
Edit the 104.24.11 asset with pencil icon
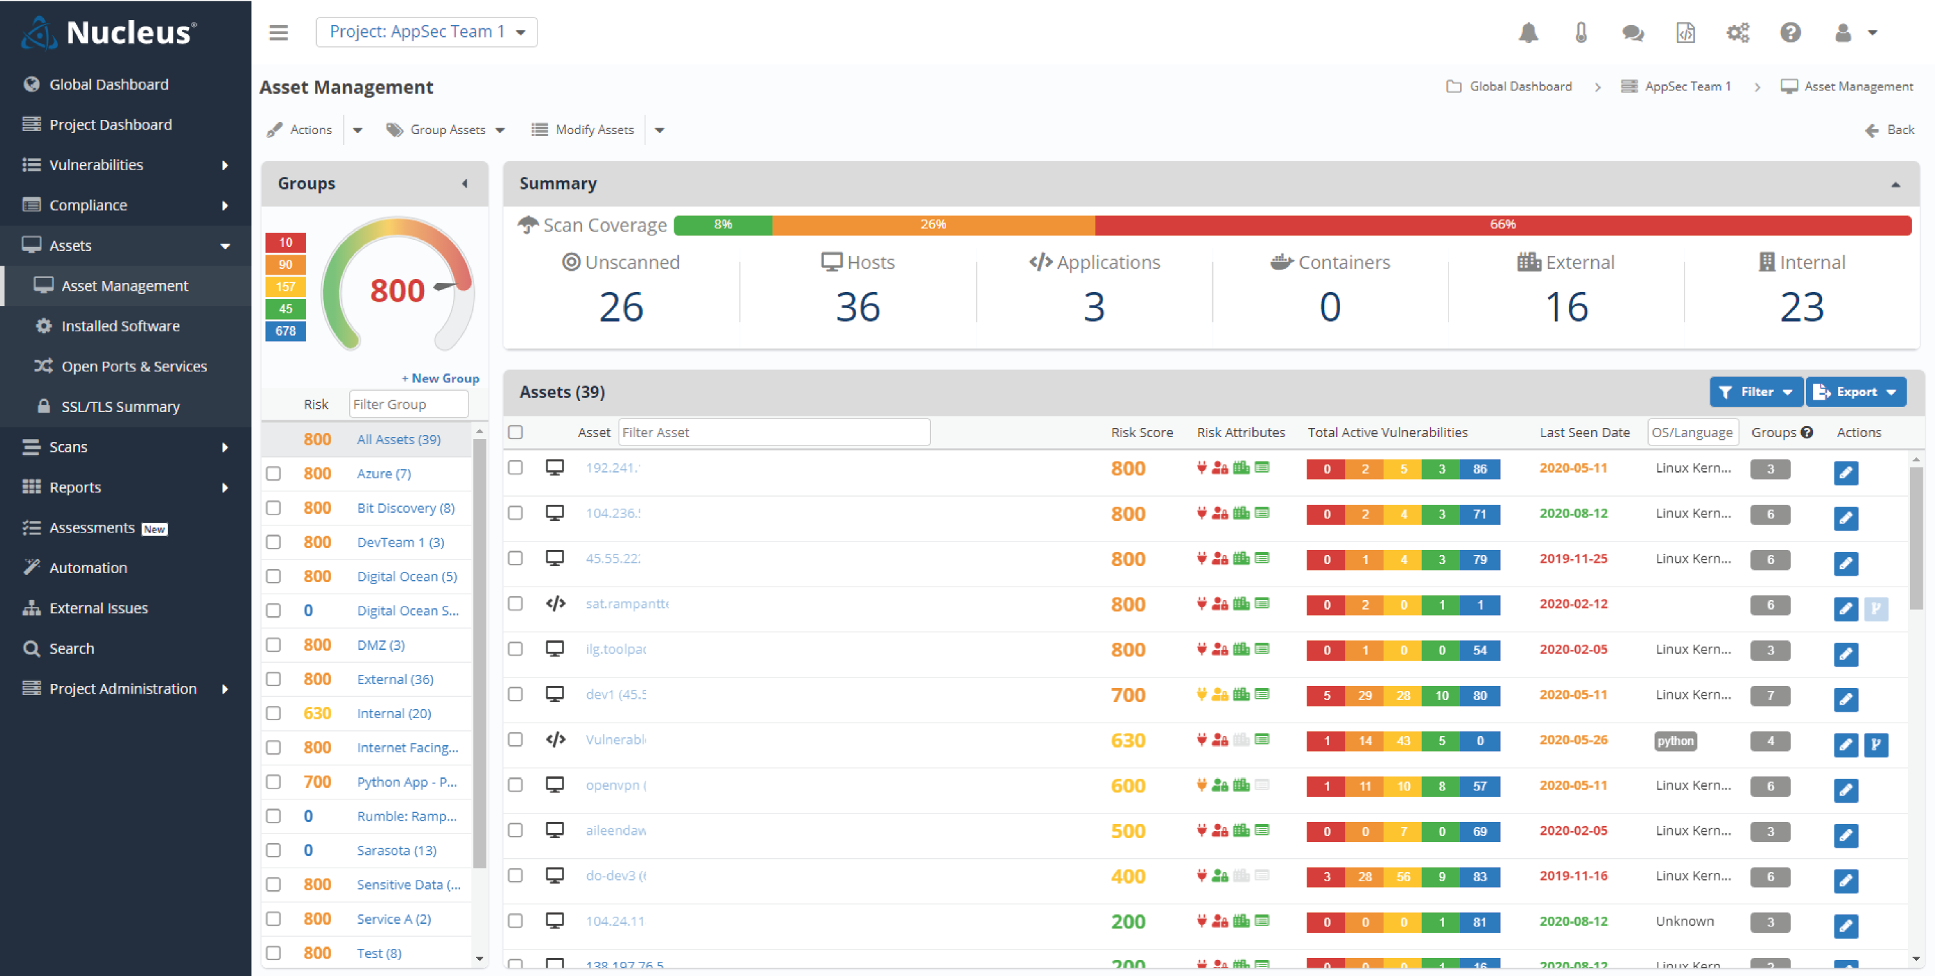[1845, 926]
